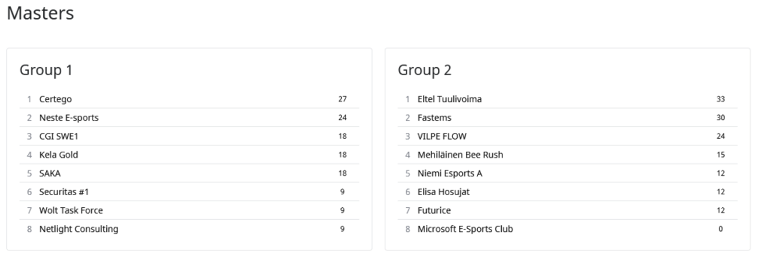Open Neste E-sports team entry

(x=69, y=118)
